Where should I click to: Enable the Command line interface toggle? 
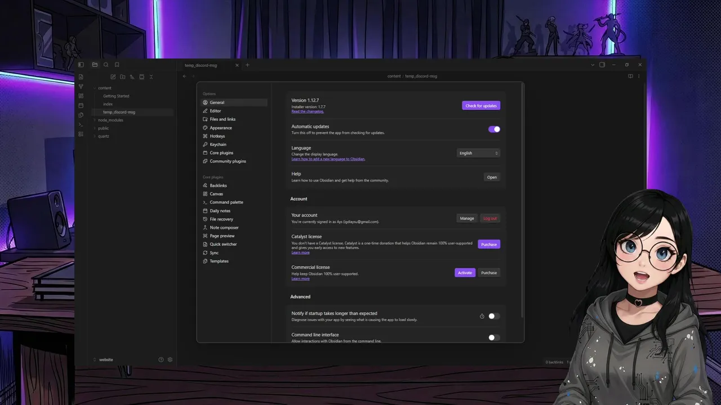(494, 337)
